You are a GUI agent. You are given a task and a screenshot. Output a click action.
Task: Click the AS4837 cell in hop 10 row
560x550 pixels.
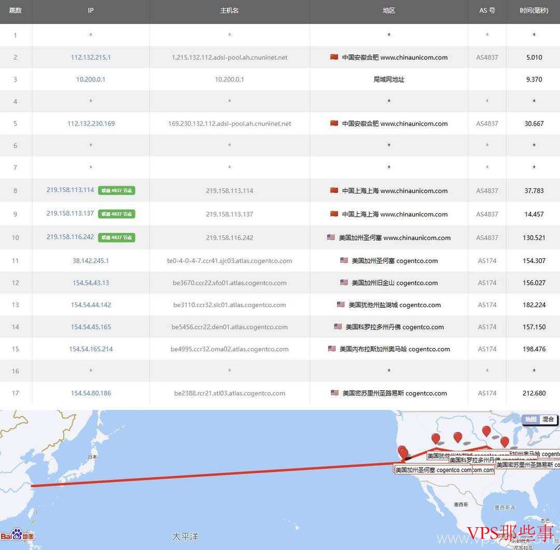click(x=487, y=238)
